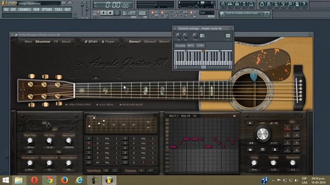Click the X-shaped tools icon in toolbar
The height and width of the screenshot is (185, 330).
pos(283,4)
